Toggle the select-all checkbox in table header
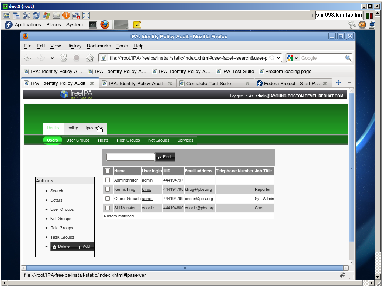 point(108,171)
